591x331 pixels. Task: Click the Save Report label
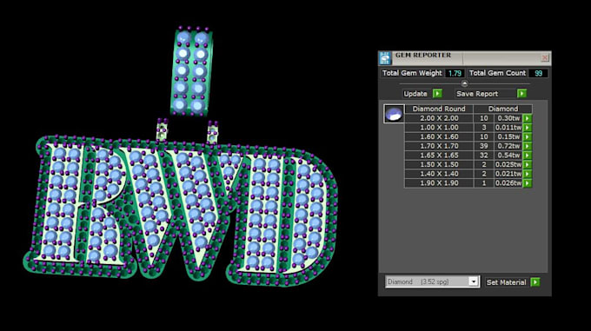[477, 94]
